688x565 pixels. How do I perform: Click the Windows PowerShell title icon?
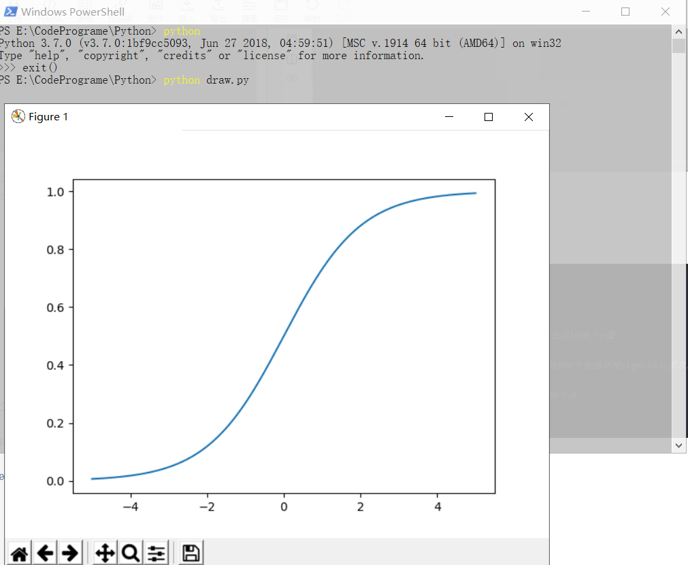11,12
